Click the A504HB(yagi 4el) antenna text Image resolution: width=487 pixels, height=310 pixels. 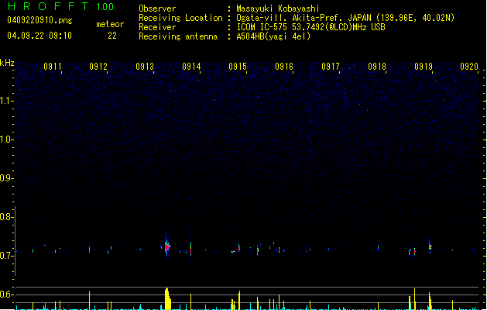273,36
